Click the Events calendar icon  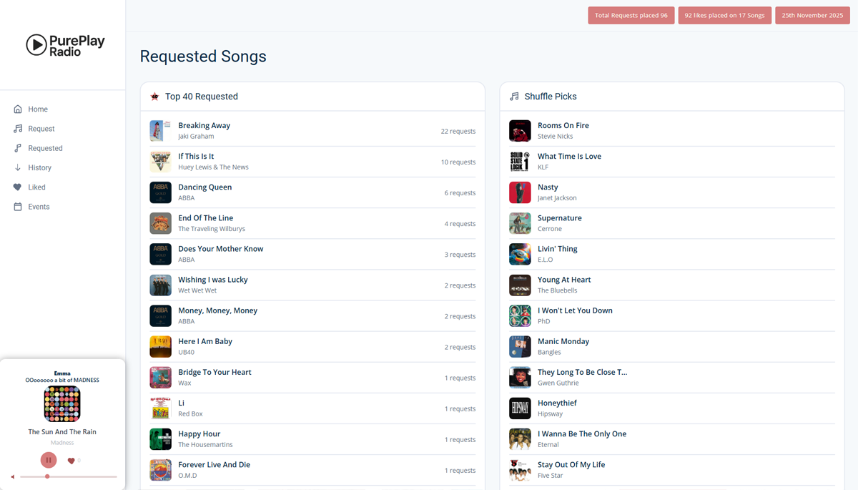pos(18,207)
